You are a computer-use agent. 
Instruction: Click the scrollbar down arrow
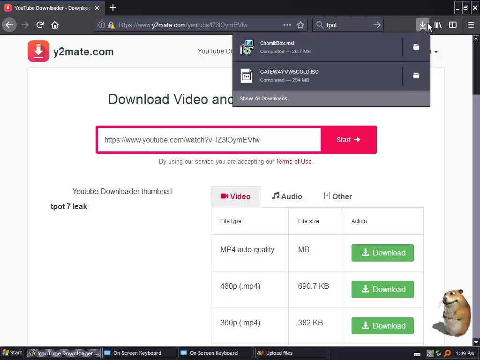tap(476, 342)
